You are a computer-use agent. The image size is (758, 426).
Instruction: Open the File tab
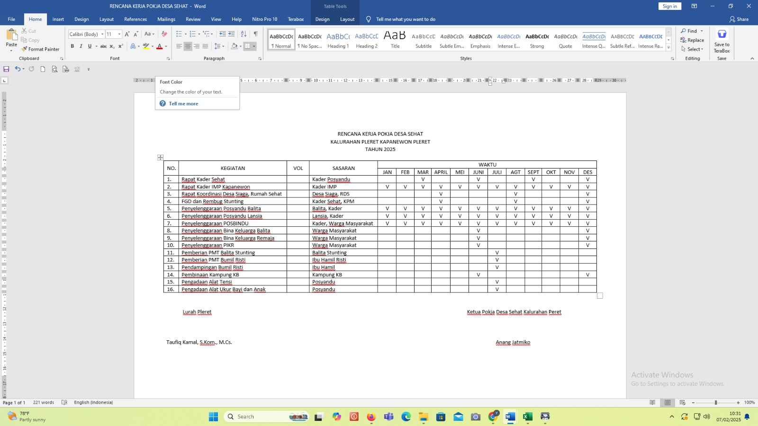pos(11,19)
